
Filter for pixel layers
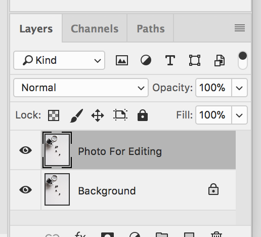pos(122,60)
